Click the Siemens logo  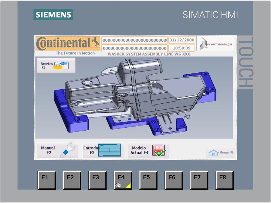click(53, 15)
